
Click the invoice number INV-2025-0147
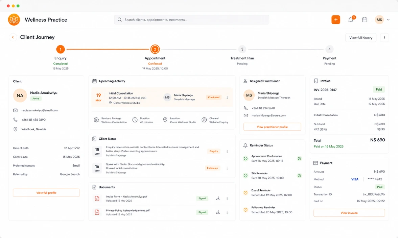325,90
